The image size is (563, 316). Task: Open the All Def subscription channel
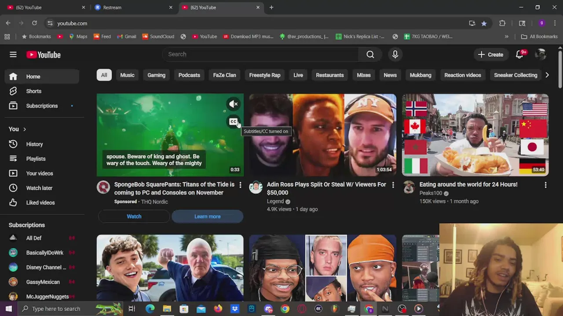42,238
